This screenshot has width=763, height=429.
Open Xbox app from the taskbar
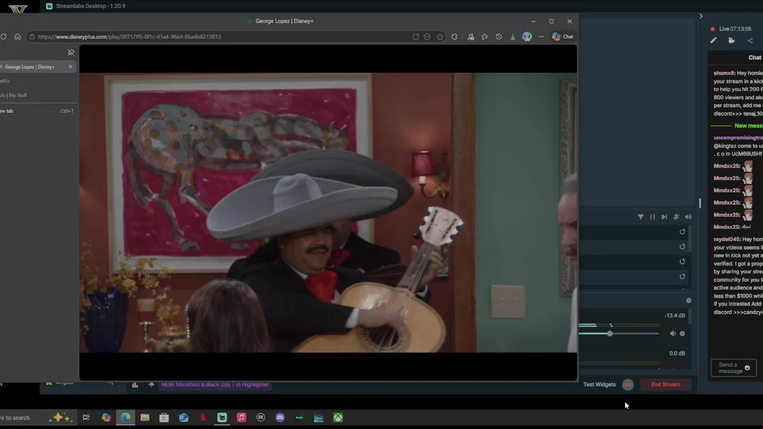338,418
